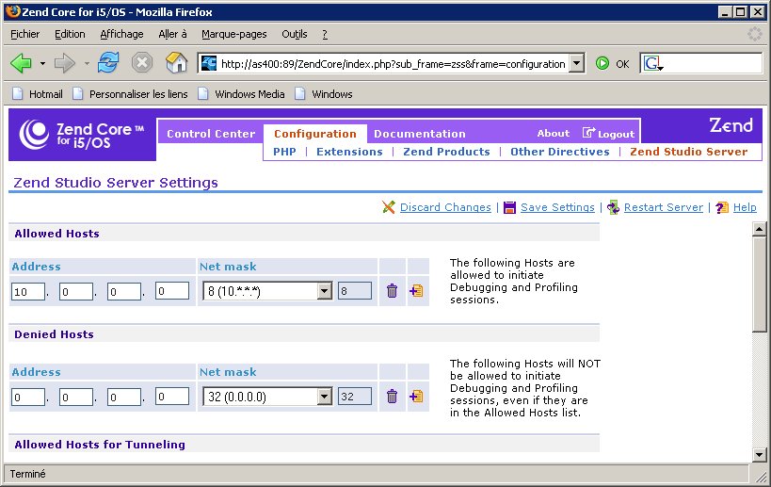
Task: Delete the Allowed Hosts 10.0.0.0 entry trash icon
Action: 392,291
